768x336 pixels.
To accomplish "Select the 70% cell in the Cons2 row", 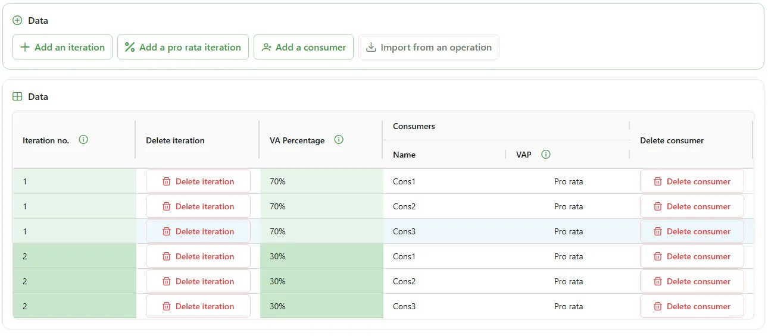I will tap(321, 206).
